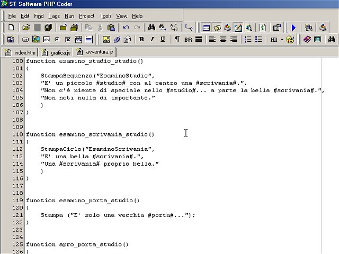
Task: Click the rightmost stamp icon in first toolbar
Action: click(x=323, y=28)
